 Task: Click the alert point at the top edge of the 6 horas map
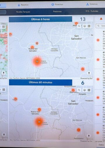click(x=76, y=23)
